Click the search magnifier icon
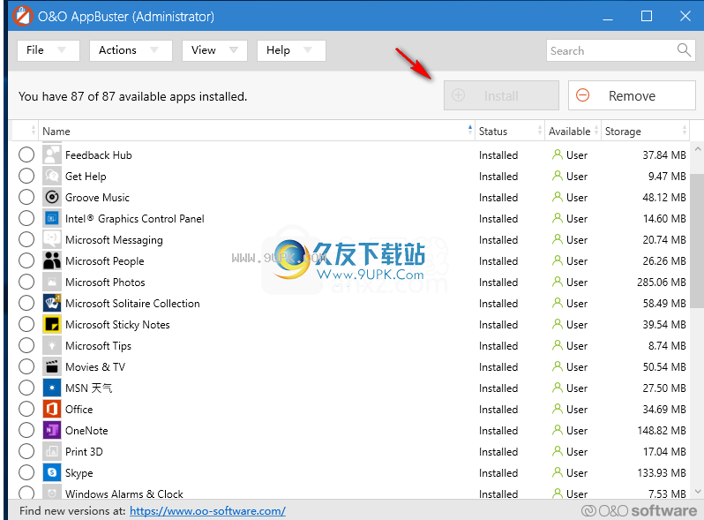 point(684,50)
